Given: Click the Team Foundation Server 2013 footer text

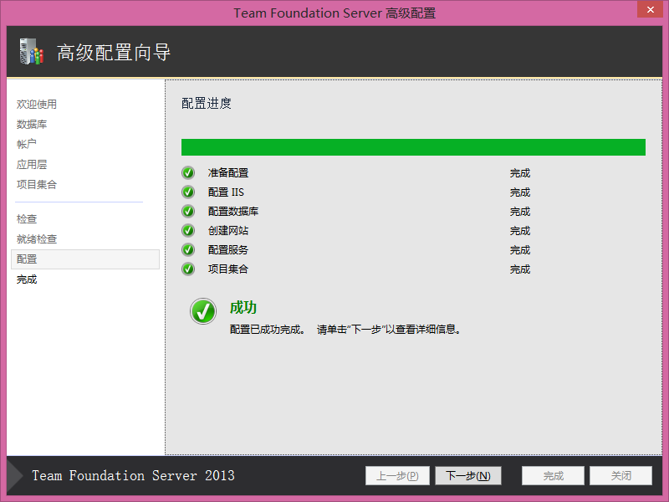Looking at the screenshot, I should [x=133, y=475].
